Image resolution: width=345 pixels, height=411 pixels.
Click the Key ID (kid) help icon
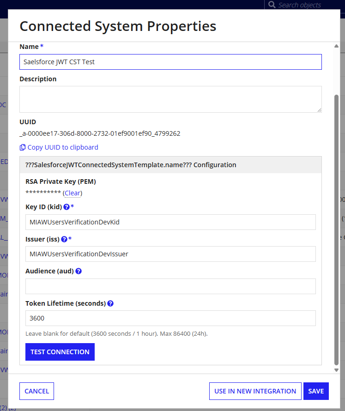67,207
